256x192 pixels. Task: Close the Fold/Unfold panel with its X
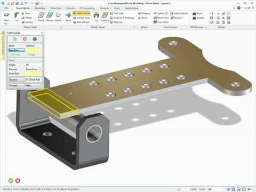(42, 33)
